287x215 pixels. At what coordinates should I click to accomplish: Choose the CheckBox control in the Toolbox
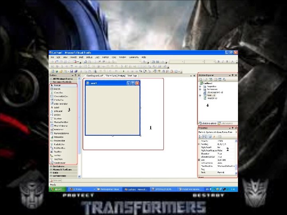tap(63, 93)
